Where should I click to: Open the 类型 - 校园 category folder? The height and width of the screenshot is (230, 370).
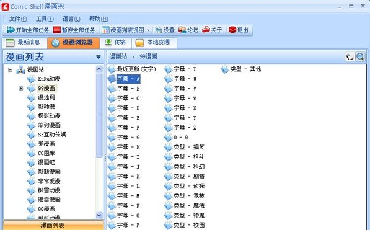tap(185, 225)
